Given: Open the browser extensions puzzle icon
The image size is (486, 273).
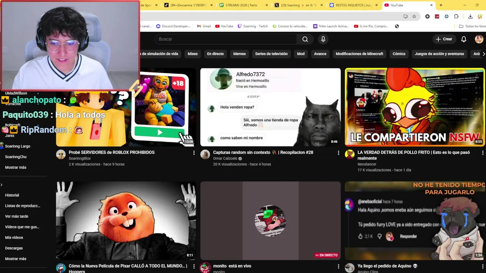Looking at the screenshot, I should pyautogui.click(x=456, y=16).
